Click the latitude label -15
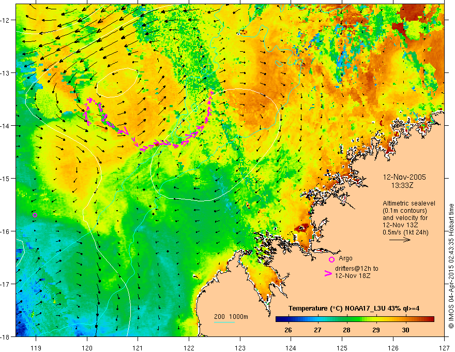 [6, 178]
